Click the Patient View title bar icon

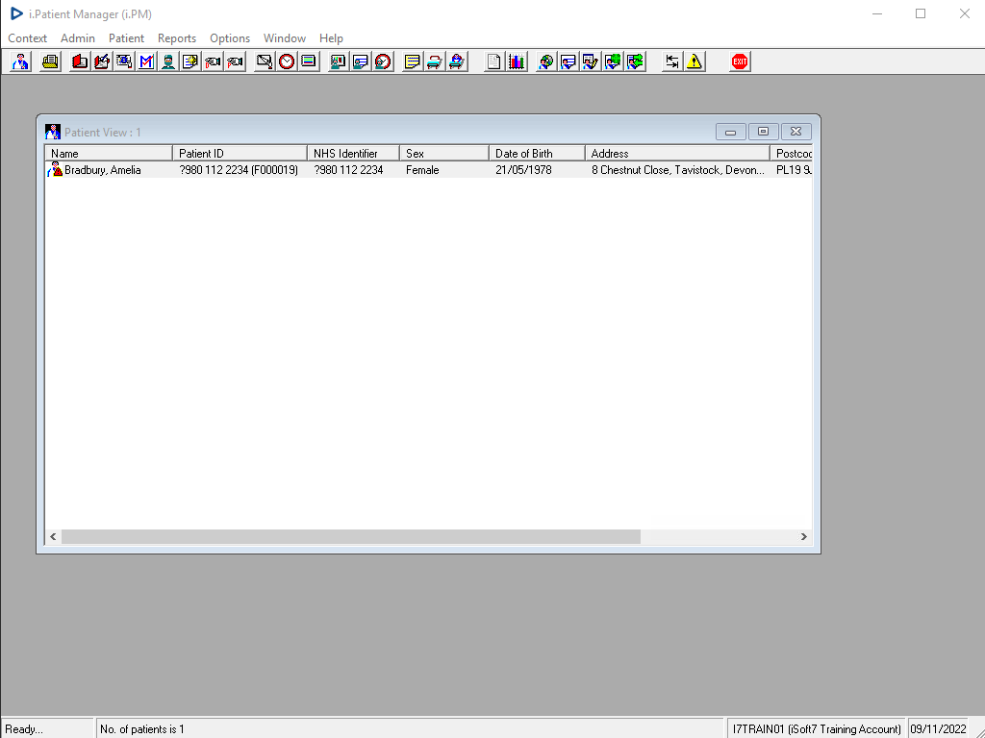[x=53, y=132]
